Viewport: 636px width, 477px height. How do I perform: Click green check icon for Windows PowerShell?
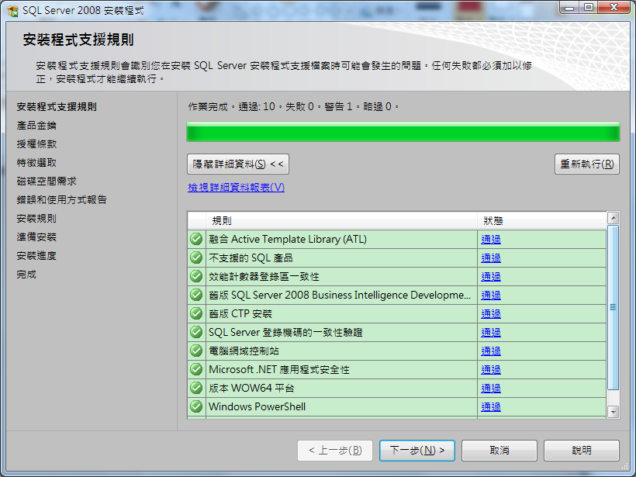click(x=196, y=406)
